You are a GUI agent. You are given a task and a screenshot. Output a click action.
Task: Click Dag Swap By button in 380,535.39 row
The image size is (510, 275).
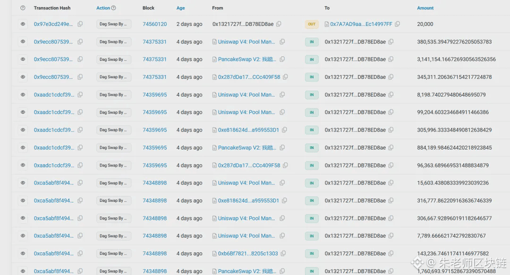113,42
